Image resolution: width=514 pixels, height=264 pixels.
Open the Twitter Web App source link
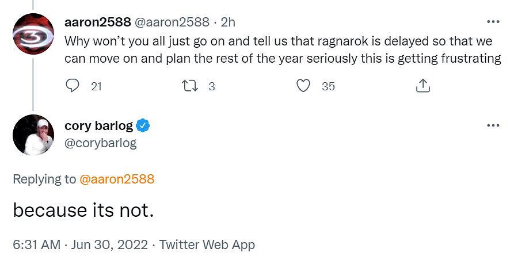tap(207, 244)
